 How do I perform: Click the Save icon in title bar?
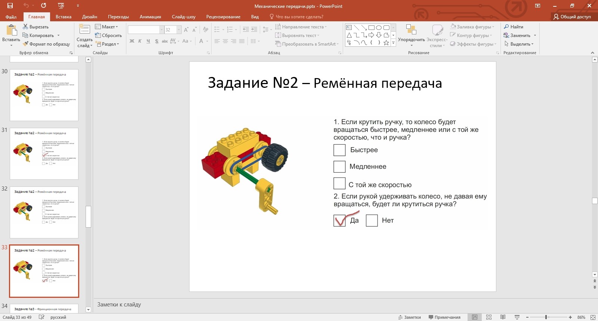[10, 6]
